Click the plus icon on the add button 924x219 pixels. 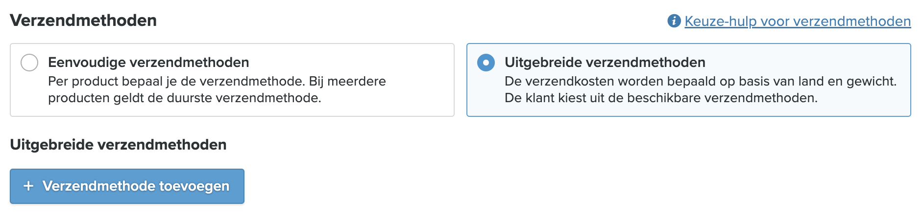coord(28,186)
